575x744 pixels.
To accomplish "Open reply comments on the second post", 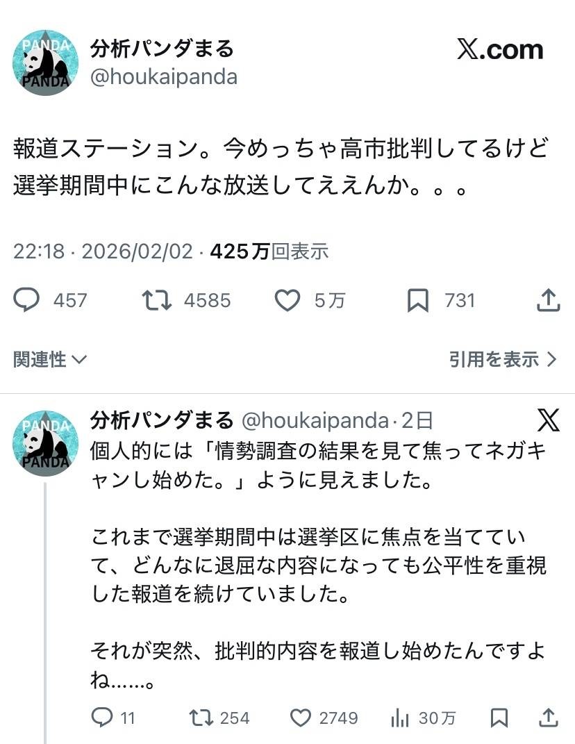I will point(102,718).
